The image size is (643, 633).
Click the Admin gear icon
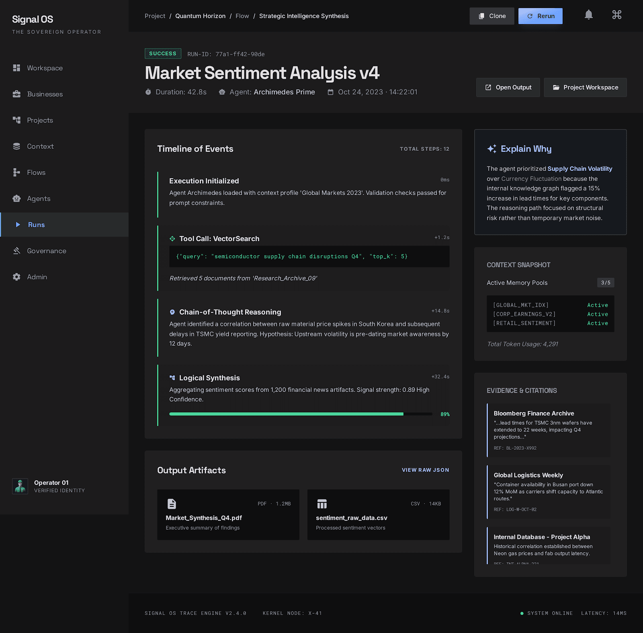click(16, 277)
